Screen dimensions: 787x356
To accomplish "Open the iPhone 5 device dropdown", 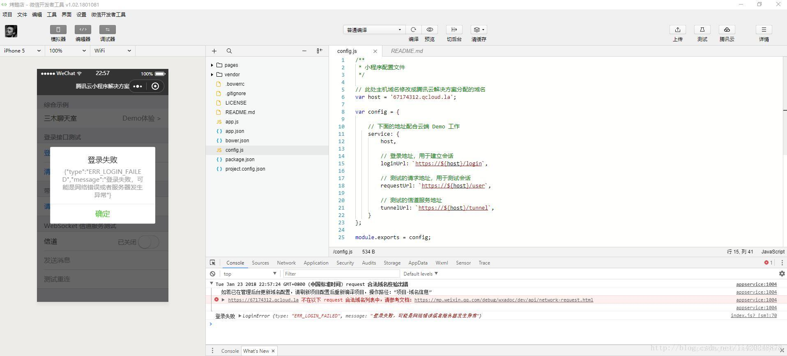I will (22, 51).
